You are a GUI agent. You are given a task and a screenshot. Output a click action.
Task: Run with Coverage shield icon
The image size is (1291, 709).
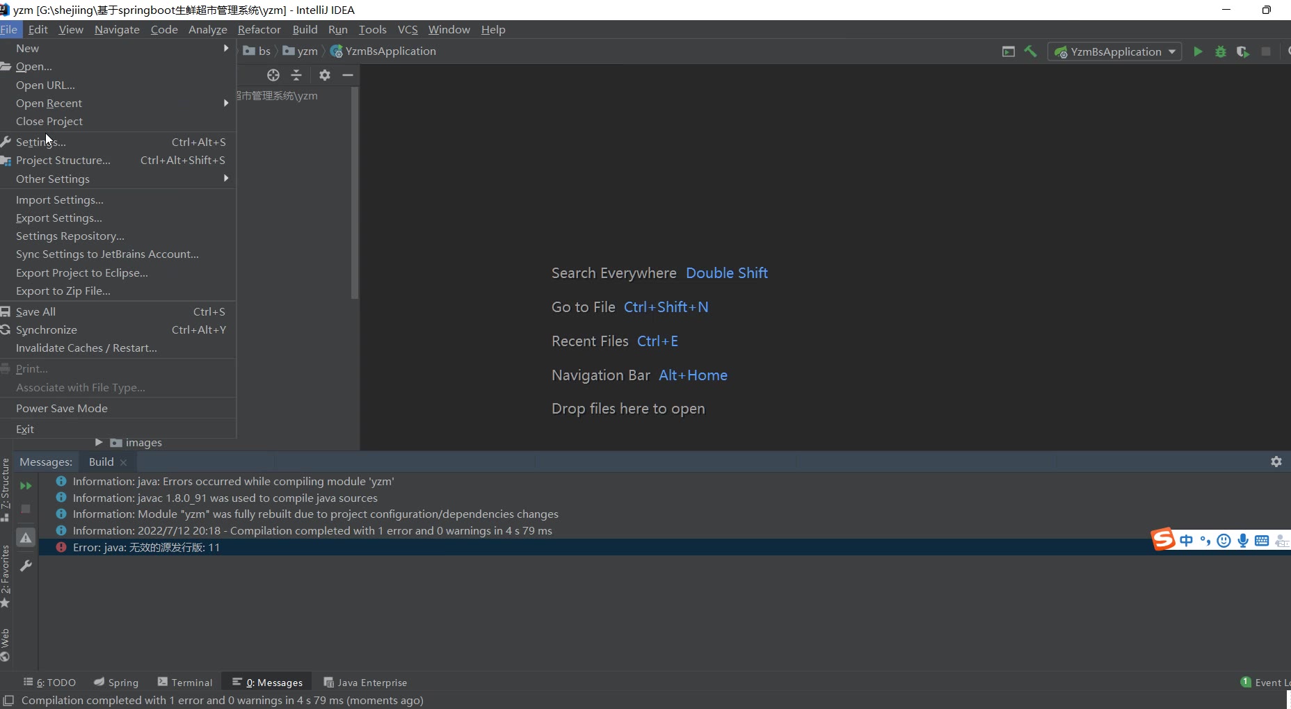pyautogui.click(x=1242, y=51)
